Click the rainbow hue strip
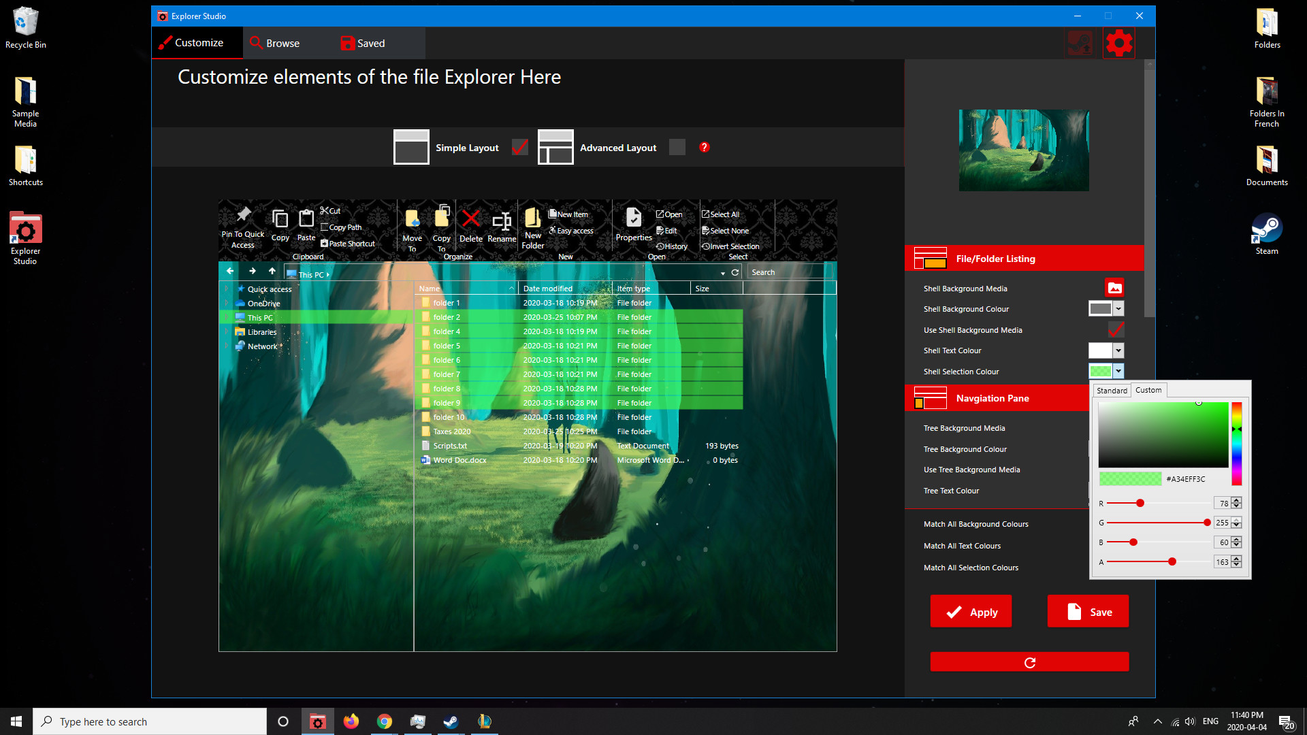The image size is (1307, 735). tap(1236, 443)
